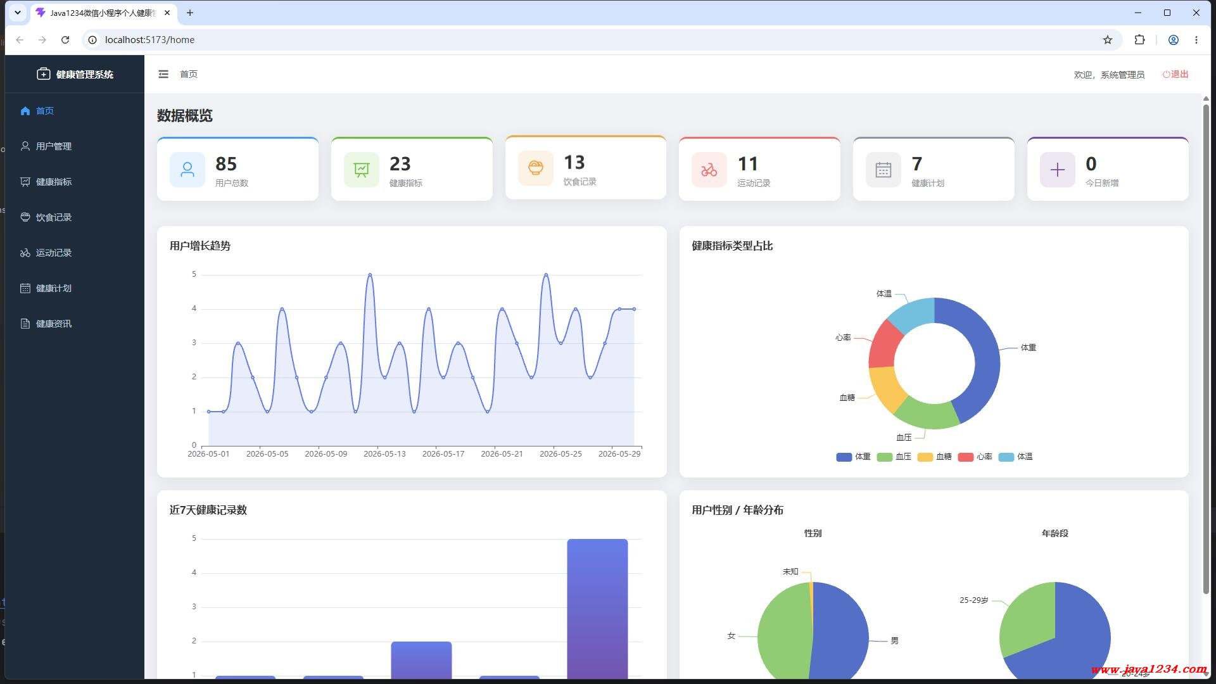The height and width of the screenshot is (684, 1216).
Task: Open 健康计划 in the sidebar menu
Action: 75,288
